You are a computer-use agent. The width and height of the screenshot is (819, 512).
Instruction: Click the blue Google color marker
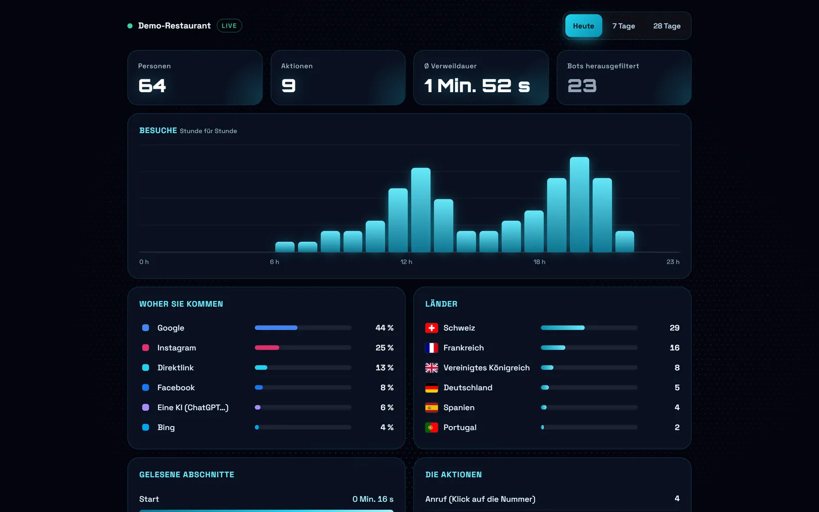(145, 328)
